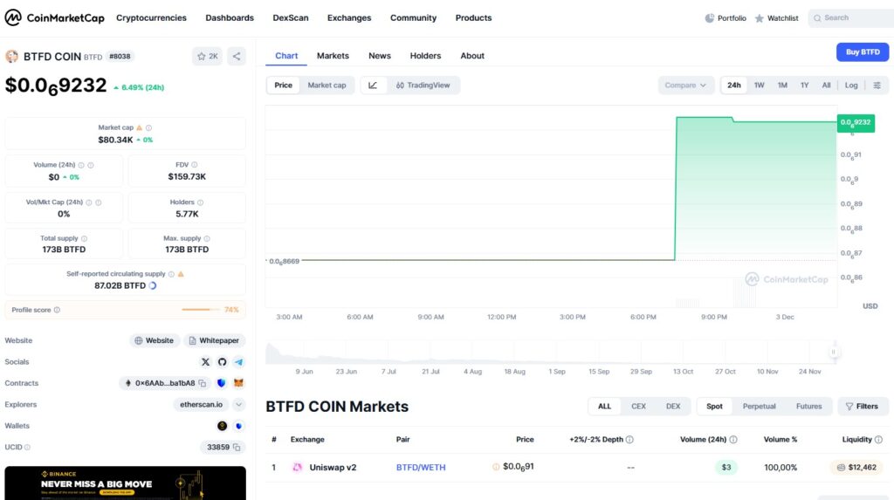The image size is (894, 500).
Task: Open the Compare dropdown
Action: point(685,86)
